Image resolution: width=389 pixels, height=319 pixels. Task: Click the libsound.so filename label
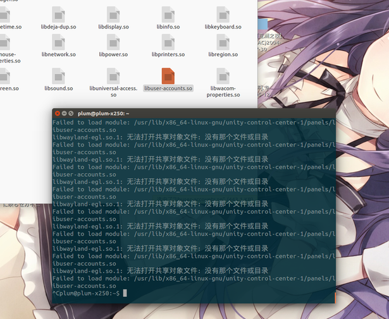click(x=59, y=88)
